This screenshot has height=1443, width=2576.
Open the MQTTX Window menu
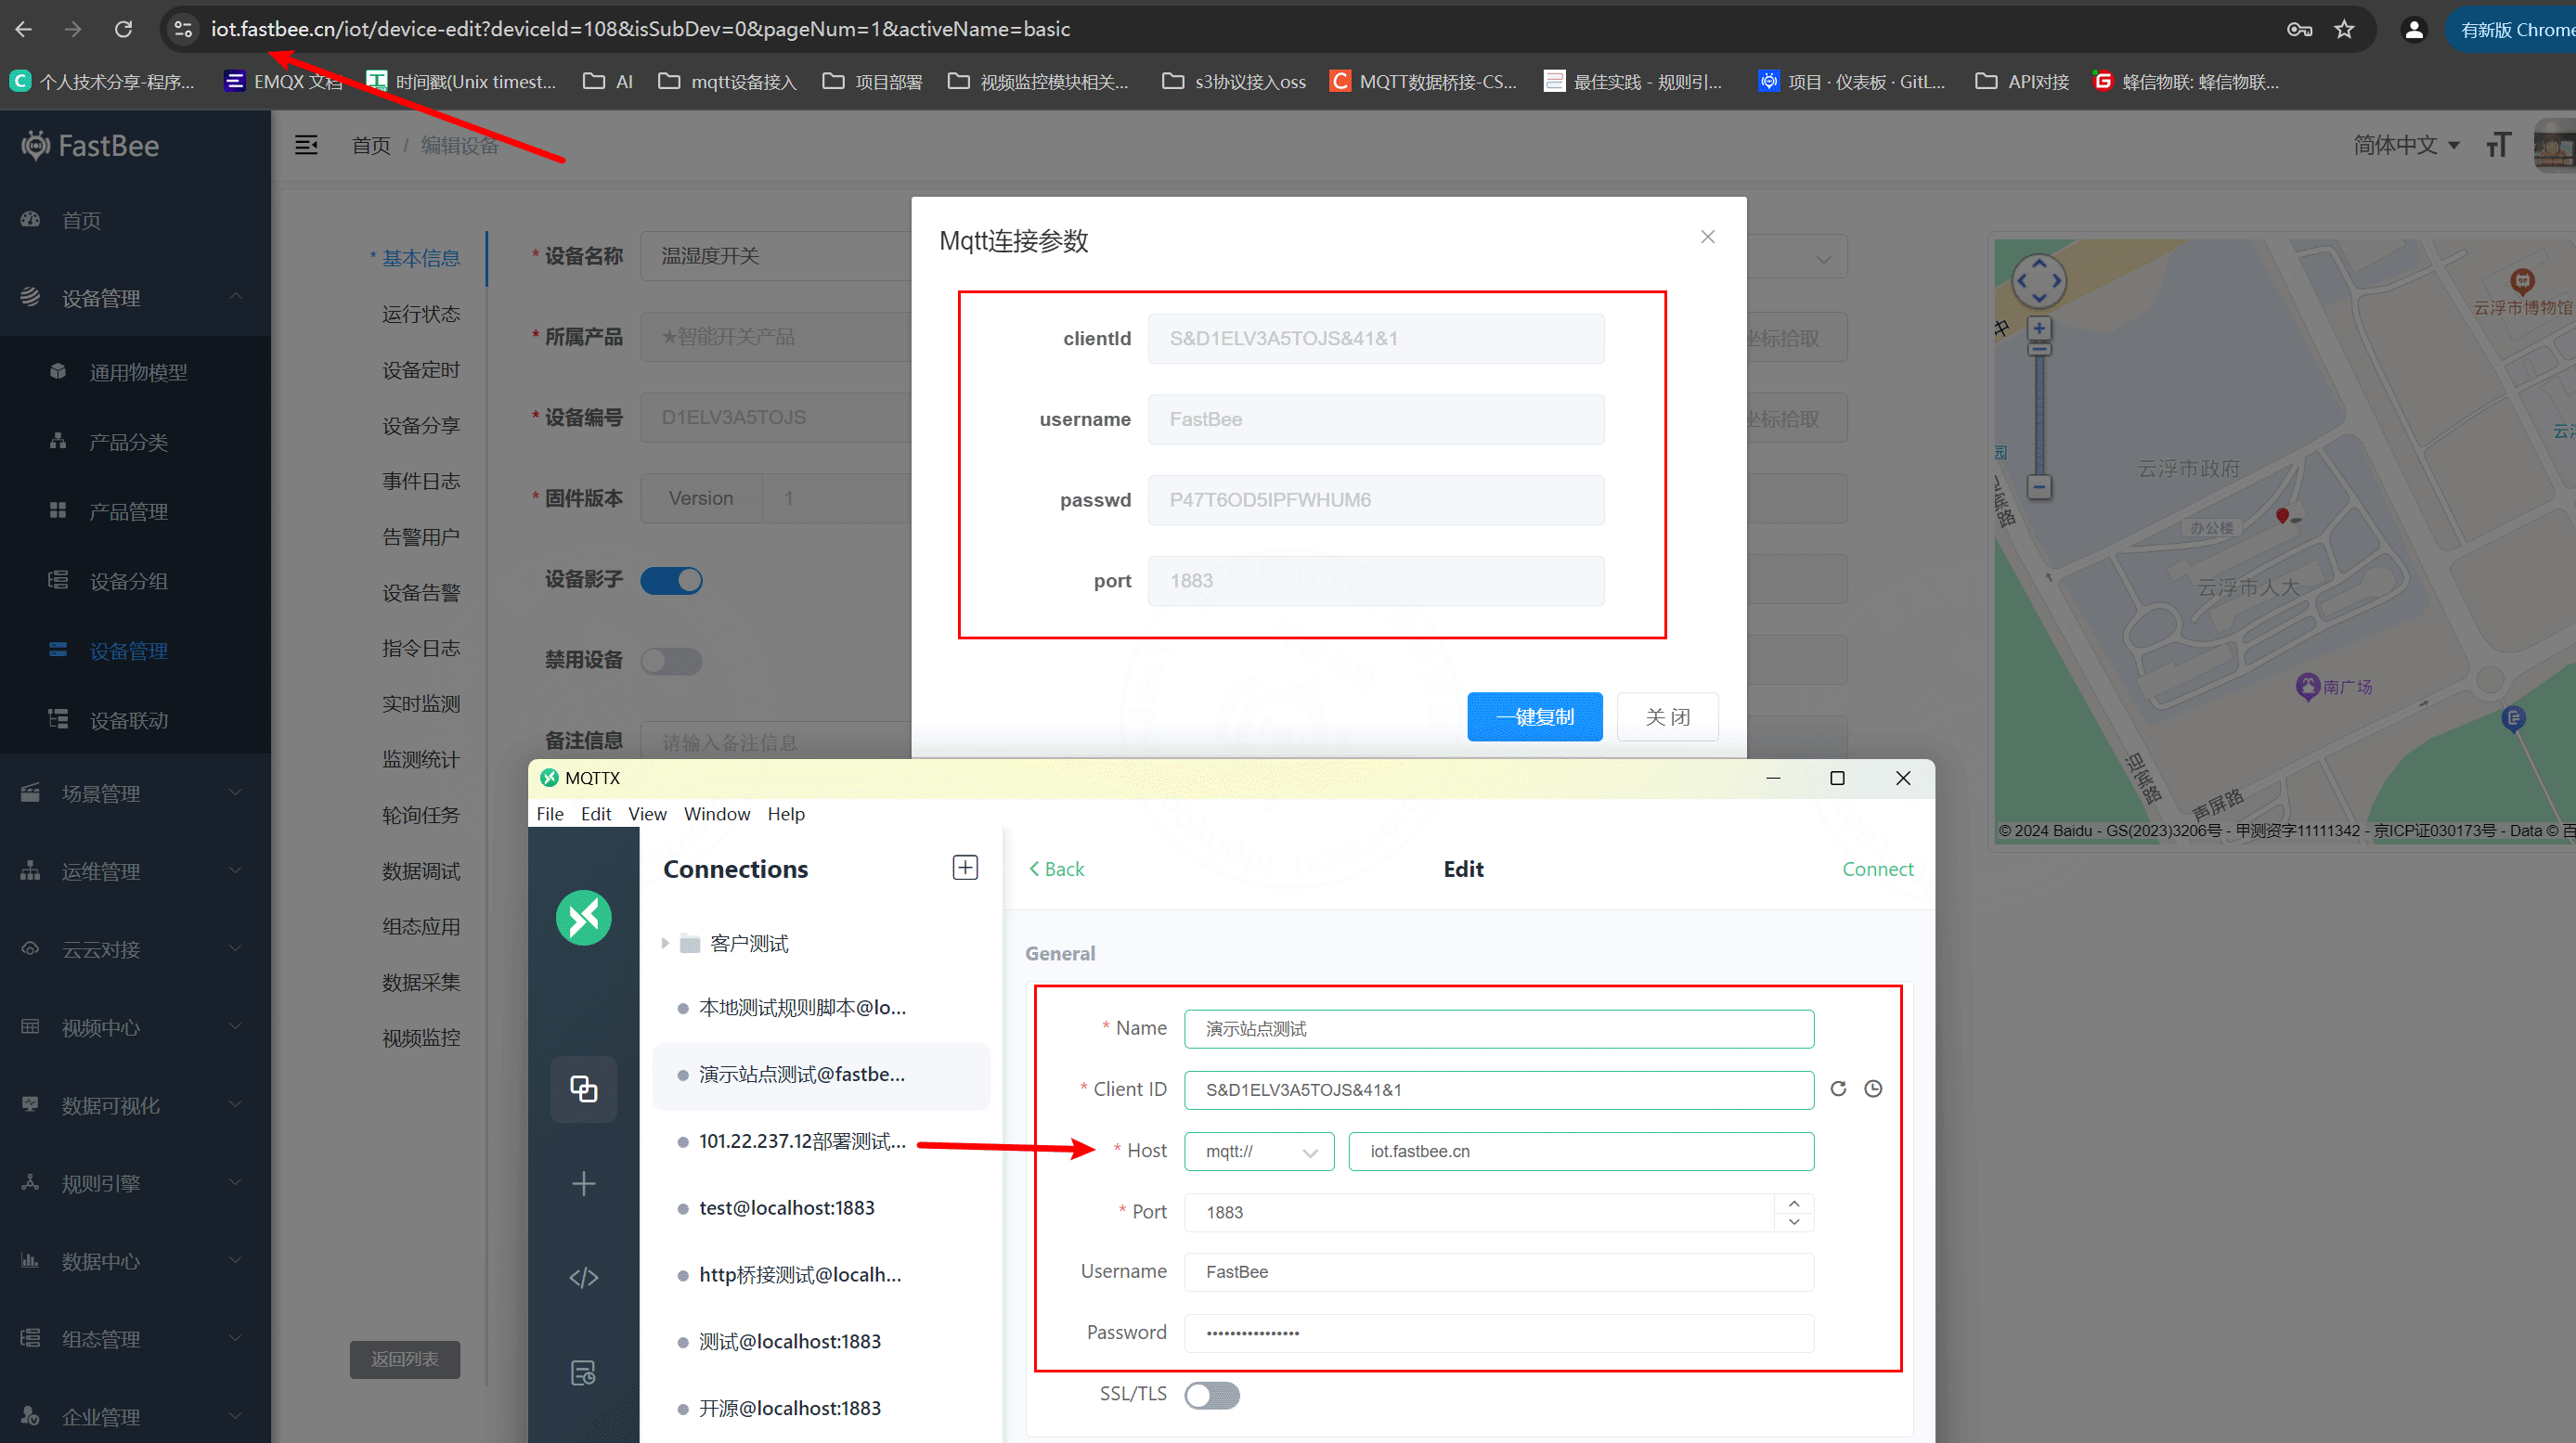click(717, 814)
